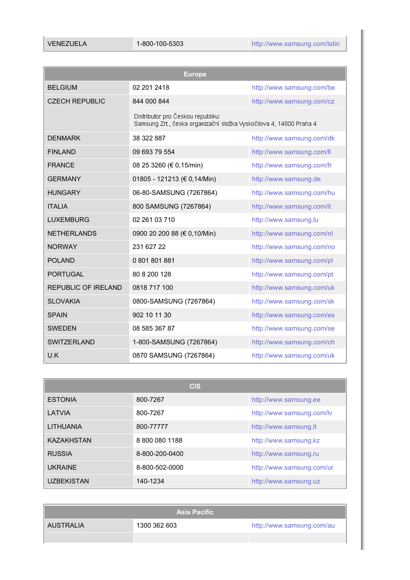Select Estonia phone number 800-7267
This screenshot has height=580, width=410.
point(150,400)
